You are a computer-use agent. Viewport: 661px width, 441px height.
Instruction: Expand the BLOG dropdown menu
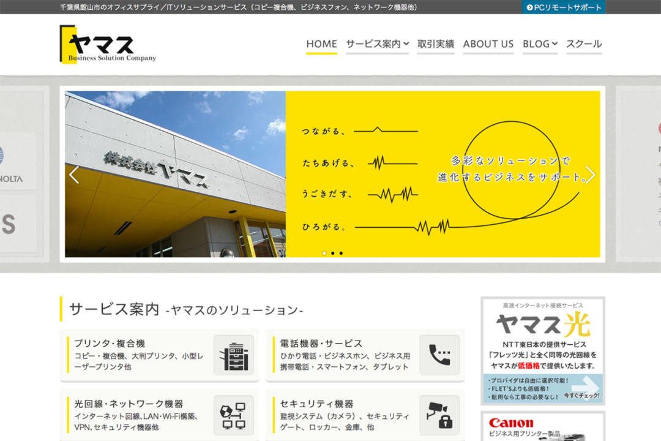[x=540, y=44]
